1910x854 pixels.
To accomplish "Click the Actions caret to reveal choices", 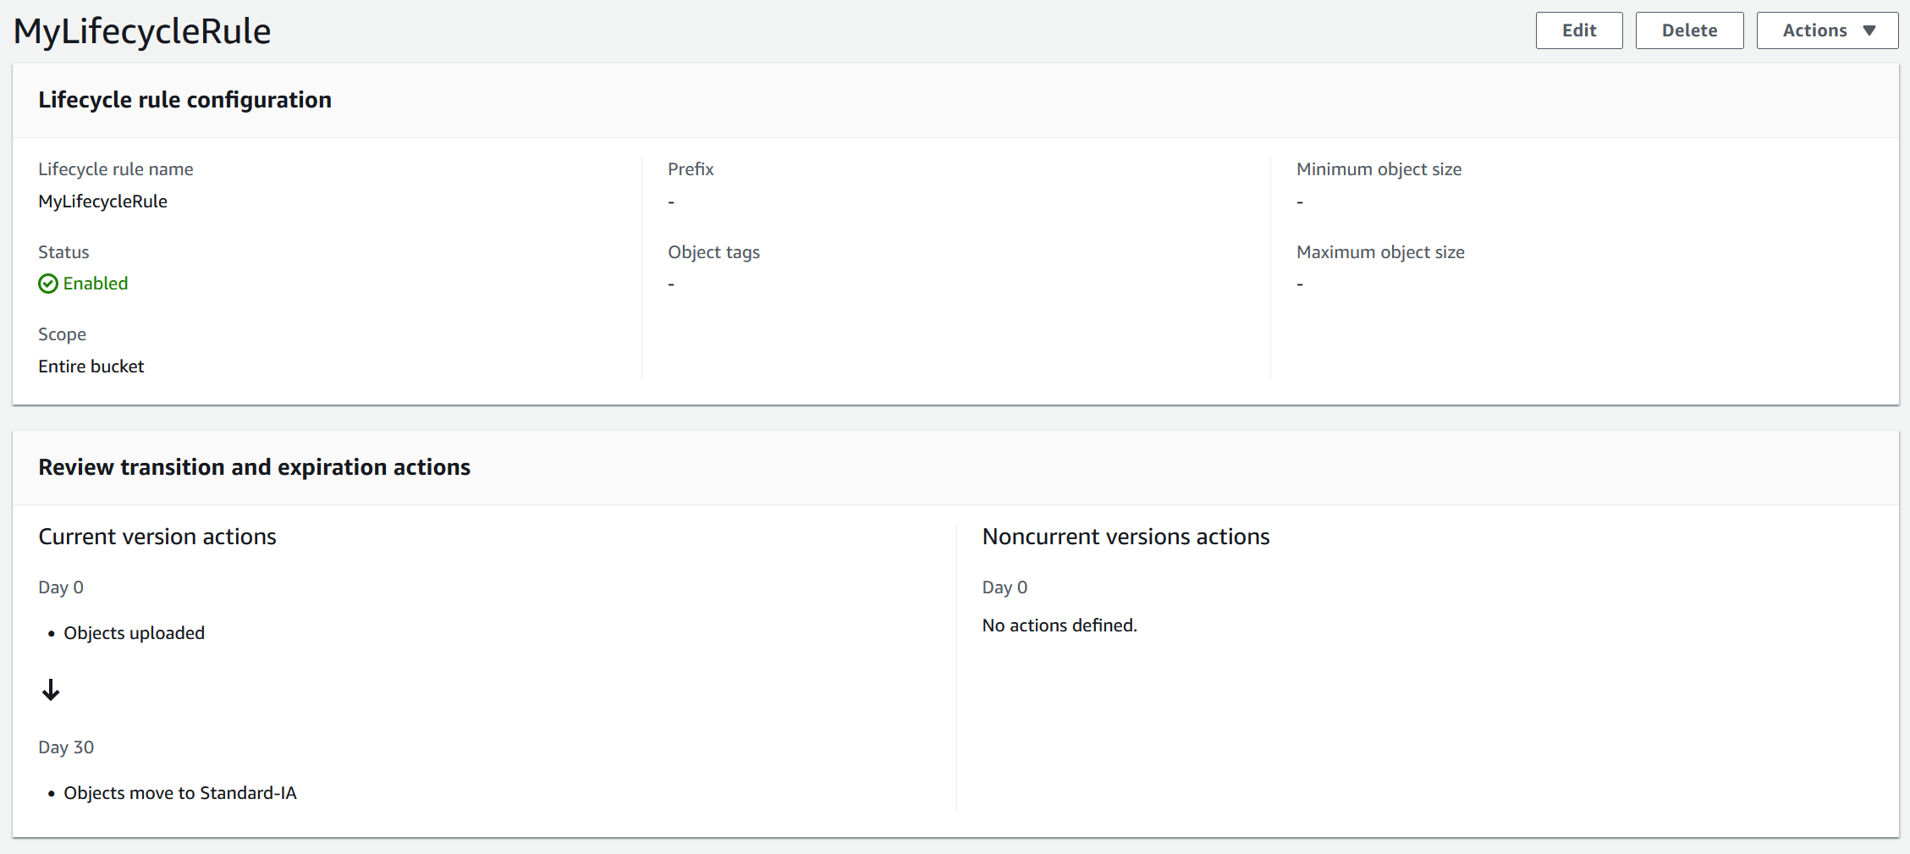I will (1870, 30).
